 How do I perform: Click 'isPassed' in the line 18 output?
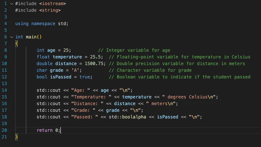coord(168,117)
